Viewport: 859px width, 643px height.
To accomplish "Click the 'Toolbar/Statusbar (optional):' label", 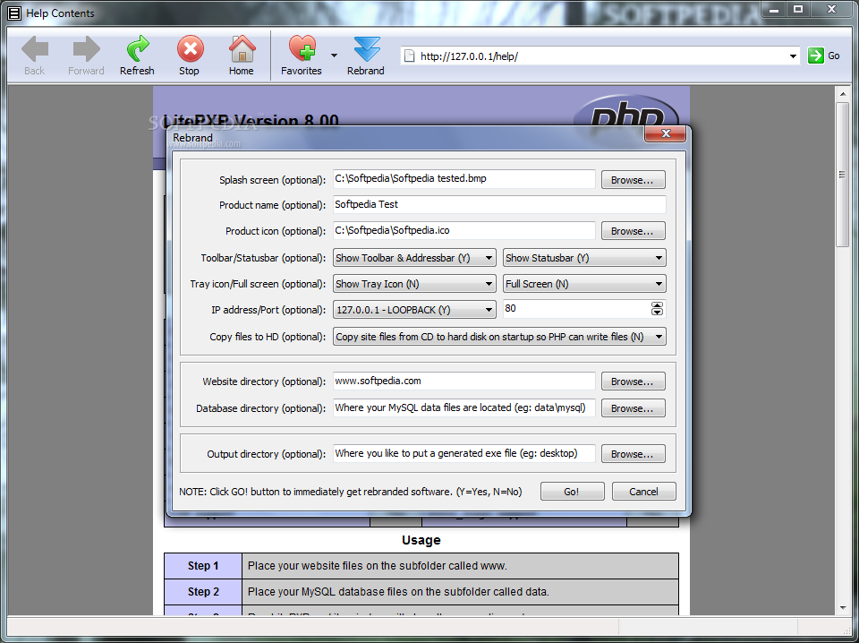I will click(263, 258).
